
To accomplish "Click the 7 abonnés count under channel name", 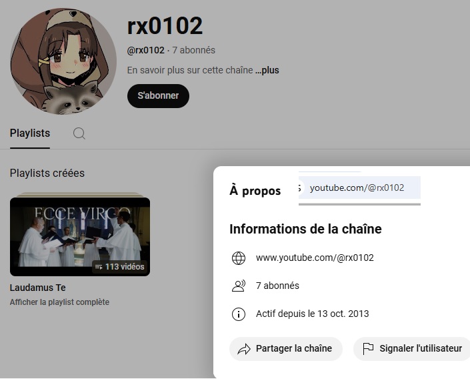I will (x=193, y=50).
